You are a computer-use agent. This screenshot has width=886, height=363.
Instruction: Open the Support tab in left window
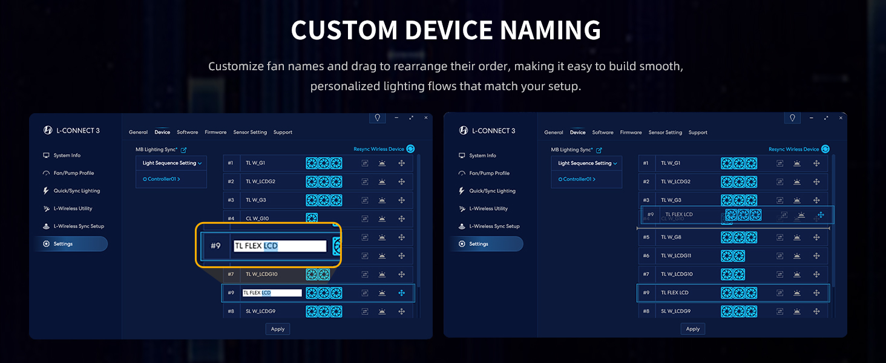click(283, 132)
